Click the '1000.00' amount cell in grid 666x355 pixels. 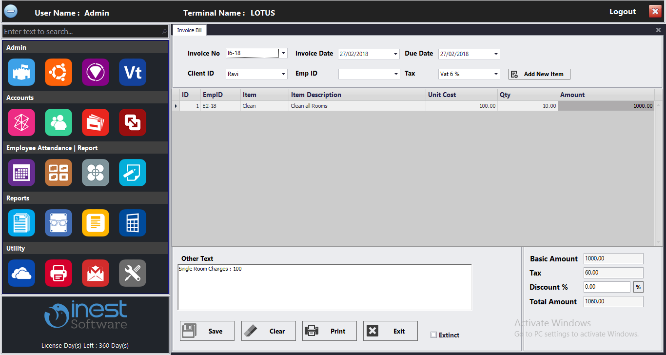606,106
